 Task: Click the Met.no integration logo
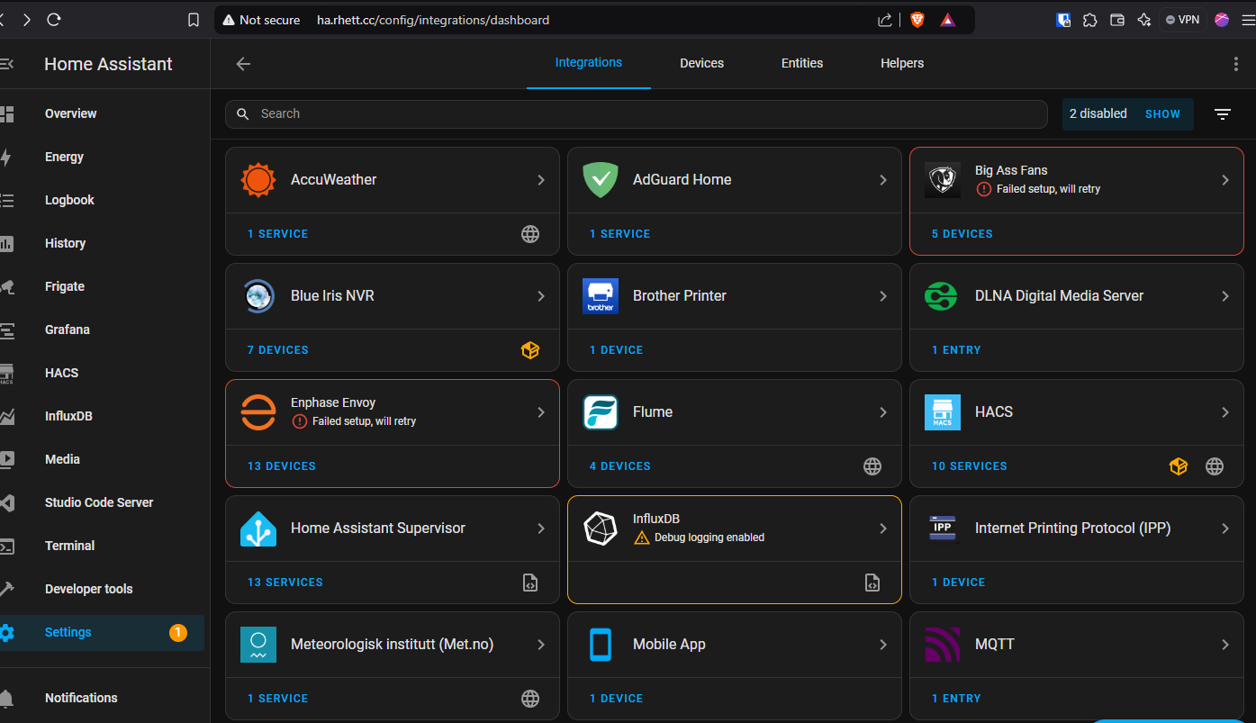(258, 645)
